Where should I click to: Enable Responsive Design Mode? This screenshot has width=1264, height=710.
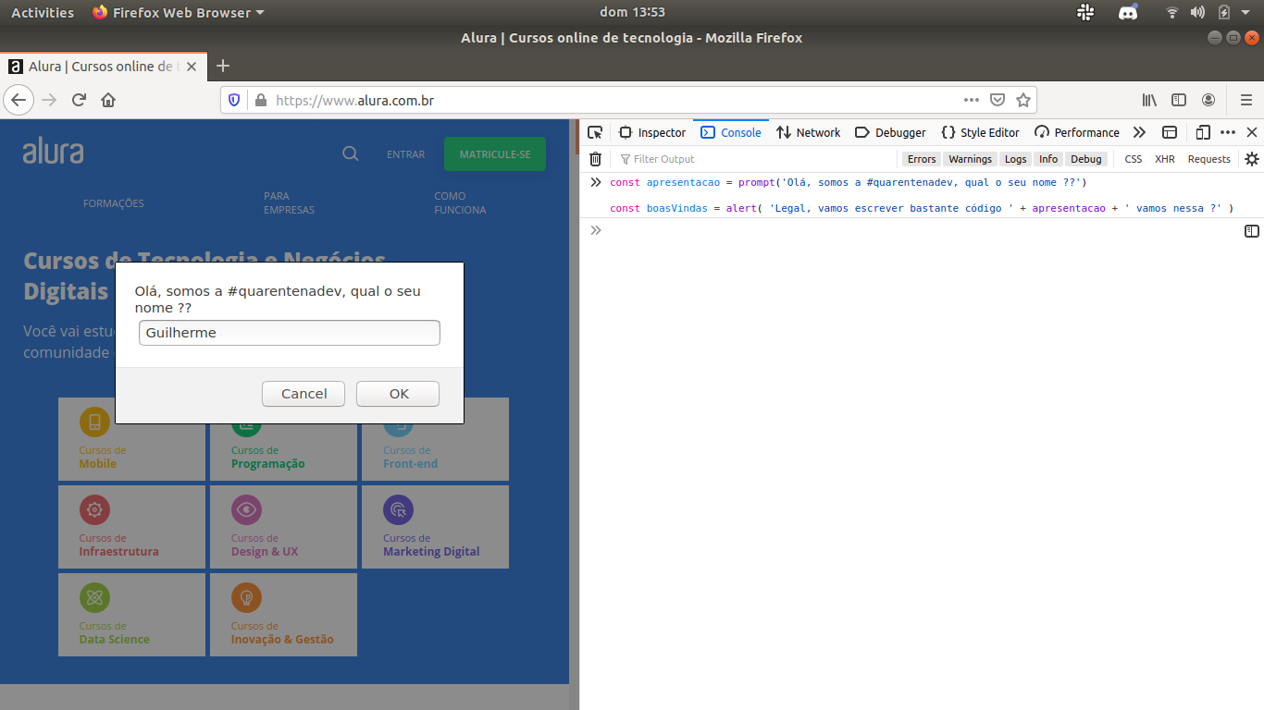[x=1203, y=132]
